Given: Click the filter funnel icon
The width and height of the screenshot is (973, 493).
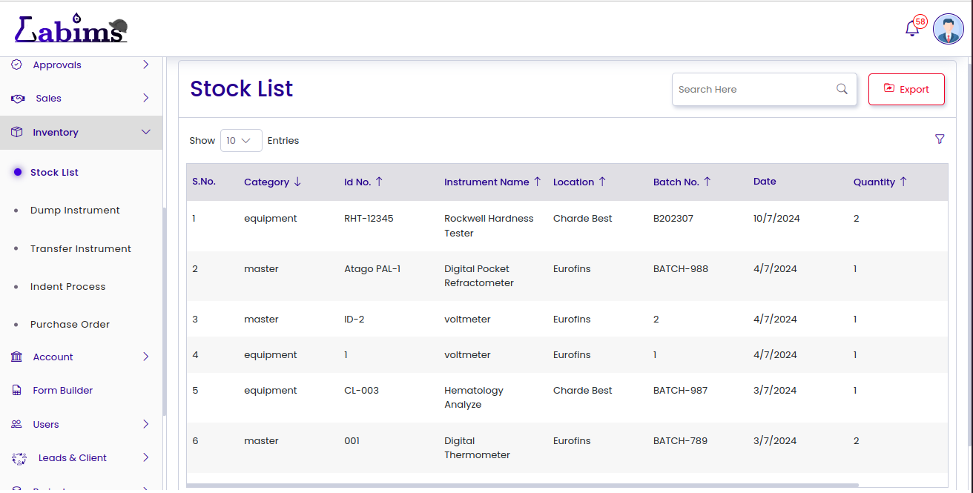Looking at the screenshot, I should tap(940, 139).
